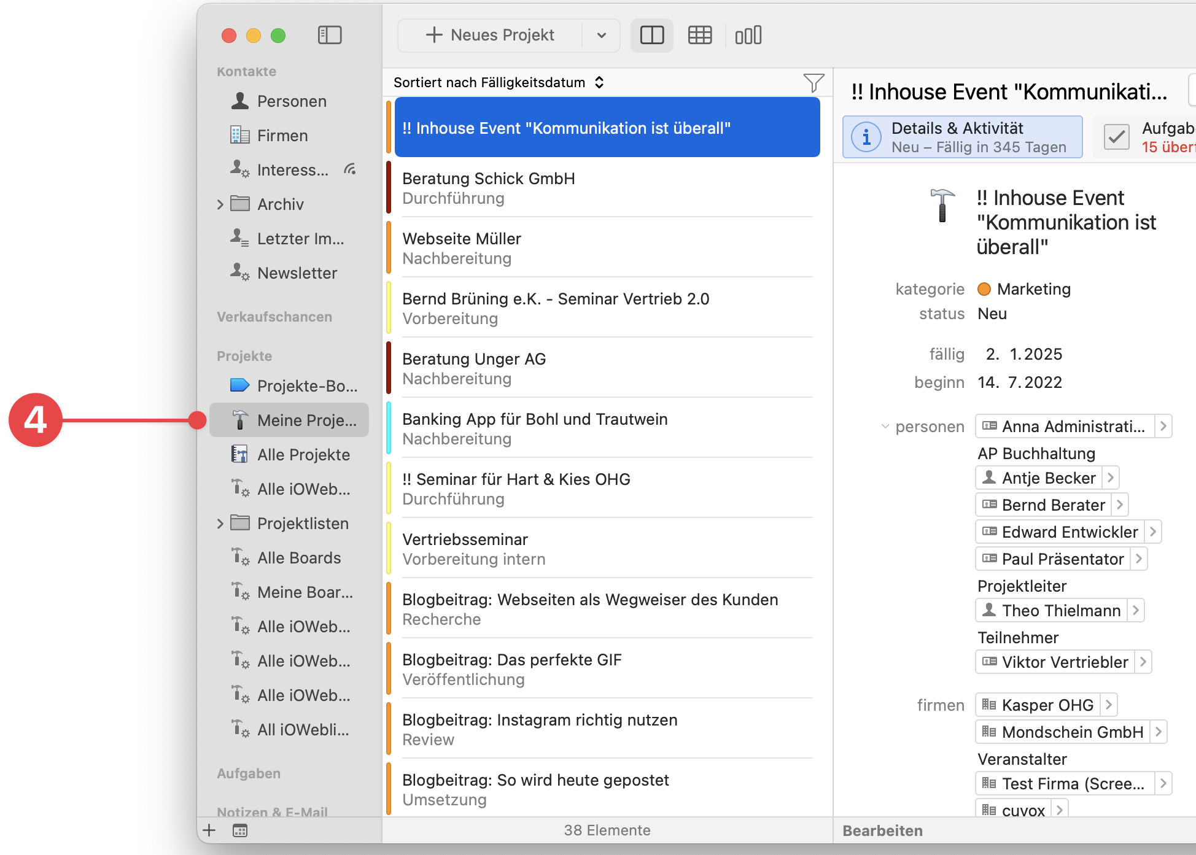This screenshot has height=855, width=1196.
Task: Click Bearbeiten at the bottom right
Action: 882,830
